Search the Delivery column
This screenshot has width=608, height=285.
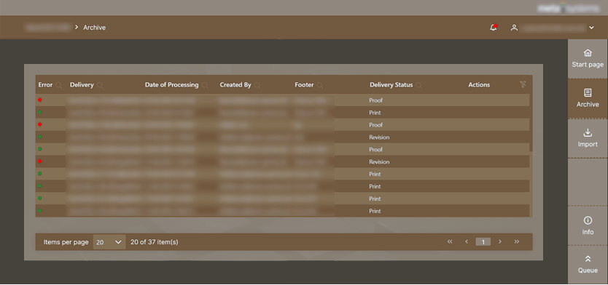(100, 85)
